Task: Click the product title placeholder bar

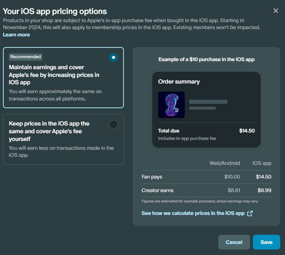Action: [x=208, y=102]
